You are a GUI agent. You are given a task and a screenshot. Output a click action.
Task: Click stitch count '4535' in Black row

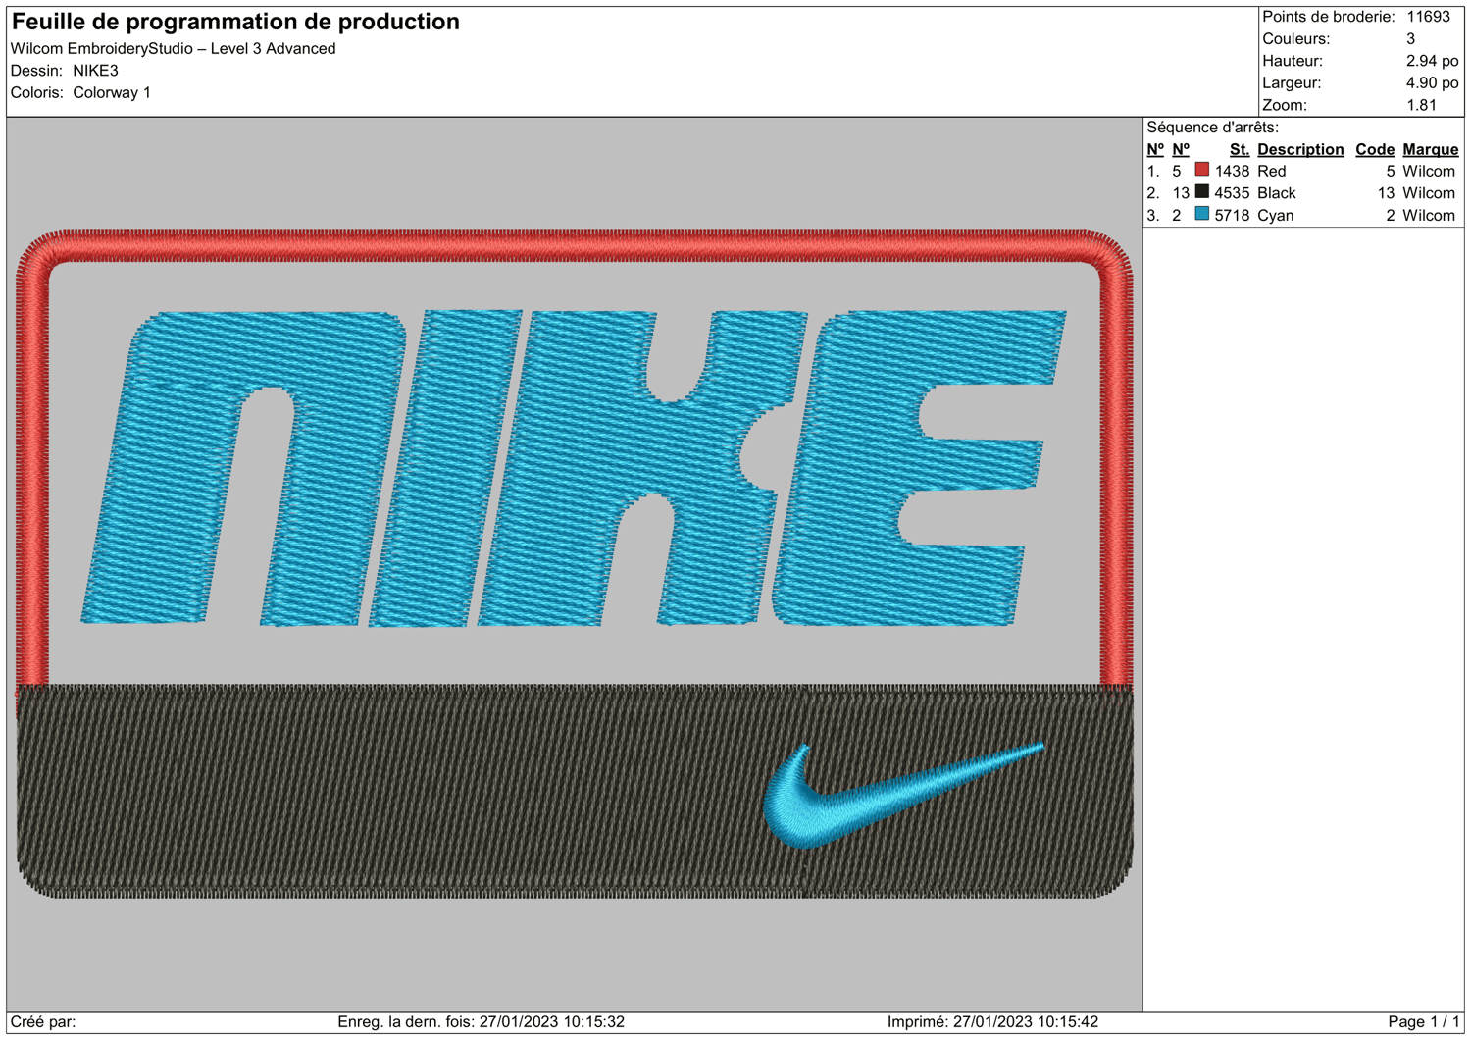pyautogui.click(x=1232, y=193)
